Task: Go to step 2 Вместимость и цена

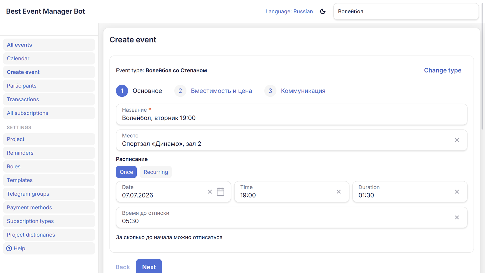Action: point(213,91)
